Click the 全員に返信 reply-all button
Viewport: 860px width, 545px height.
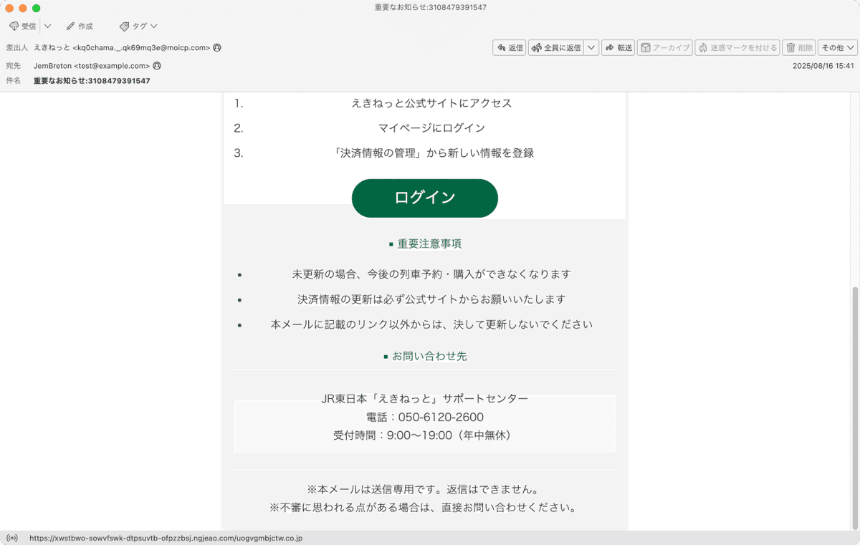[x=556, y=48]
